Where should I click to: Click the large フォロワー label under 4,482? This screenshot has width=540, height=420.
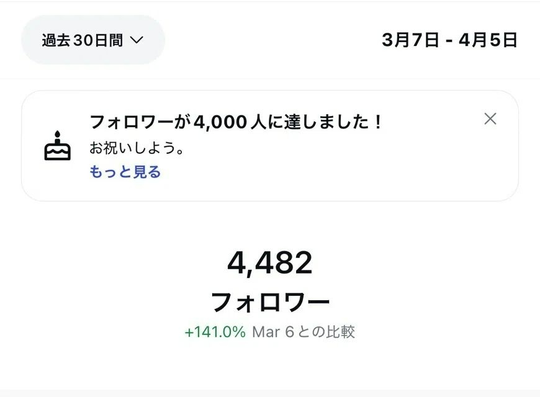tap(269, 302)
